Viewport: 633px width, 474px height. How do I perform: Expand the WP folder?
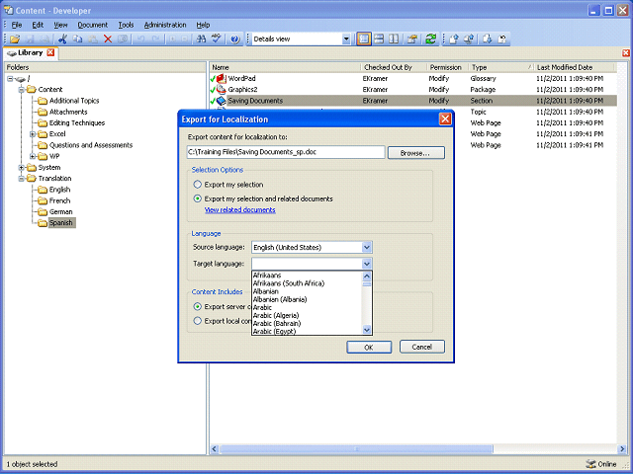33,156
